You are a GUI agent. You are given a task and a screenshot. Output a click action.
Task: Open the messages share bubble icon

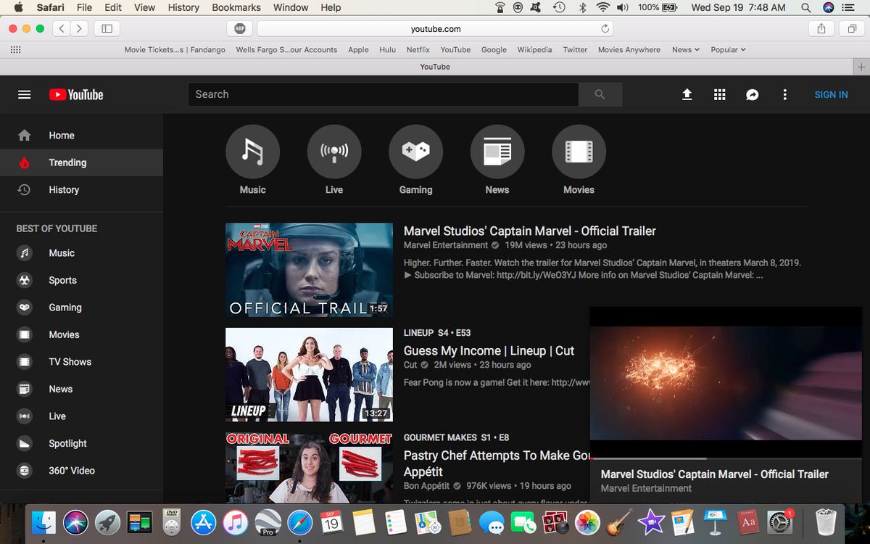(x=753, y=94)
